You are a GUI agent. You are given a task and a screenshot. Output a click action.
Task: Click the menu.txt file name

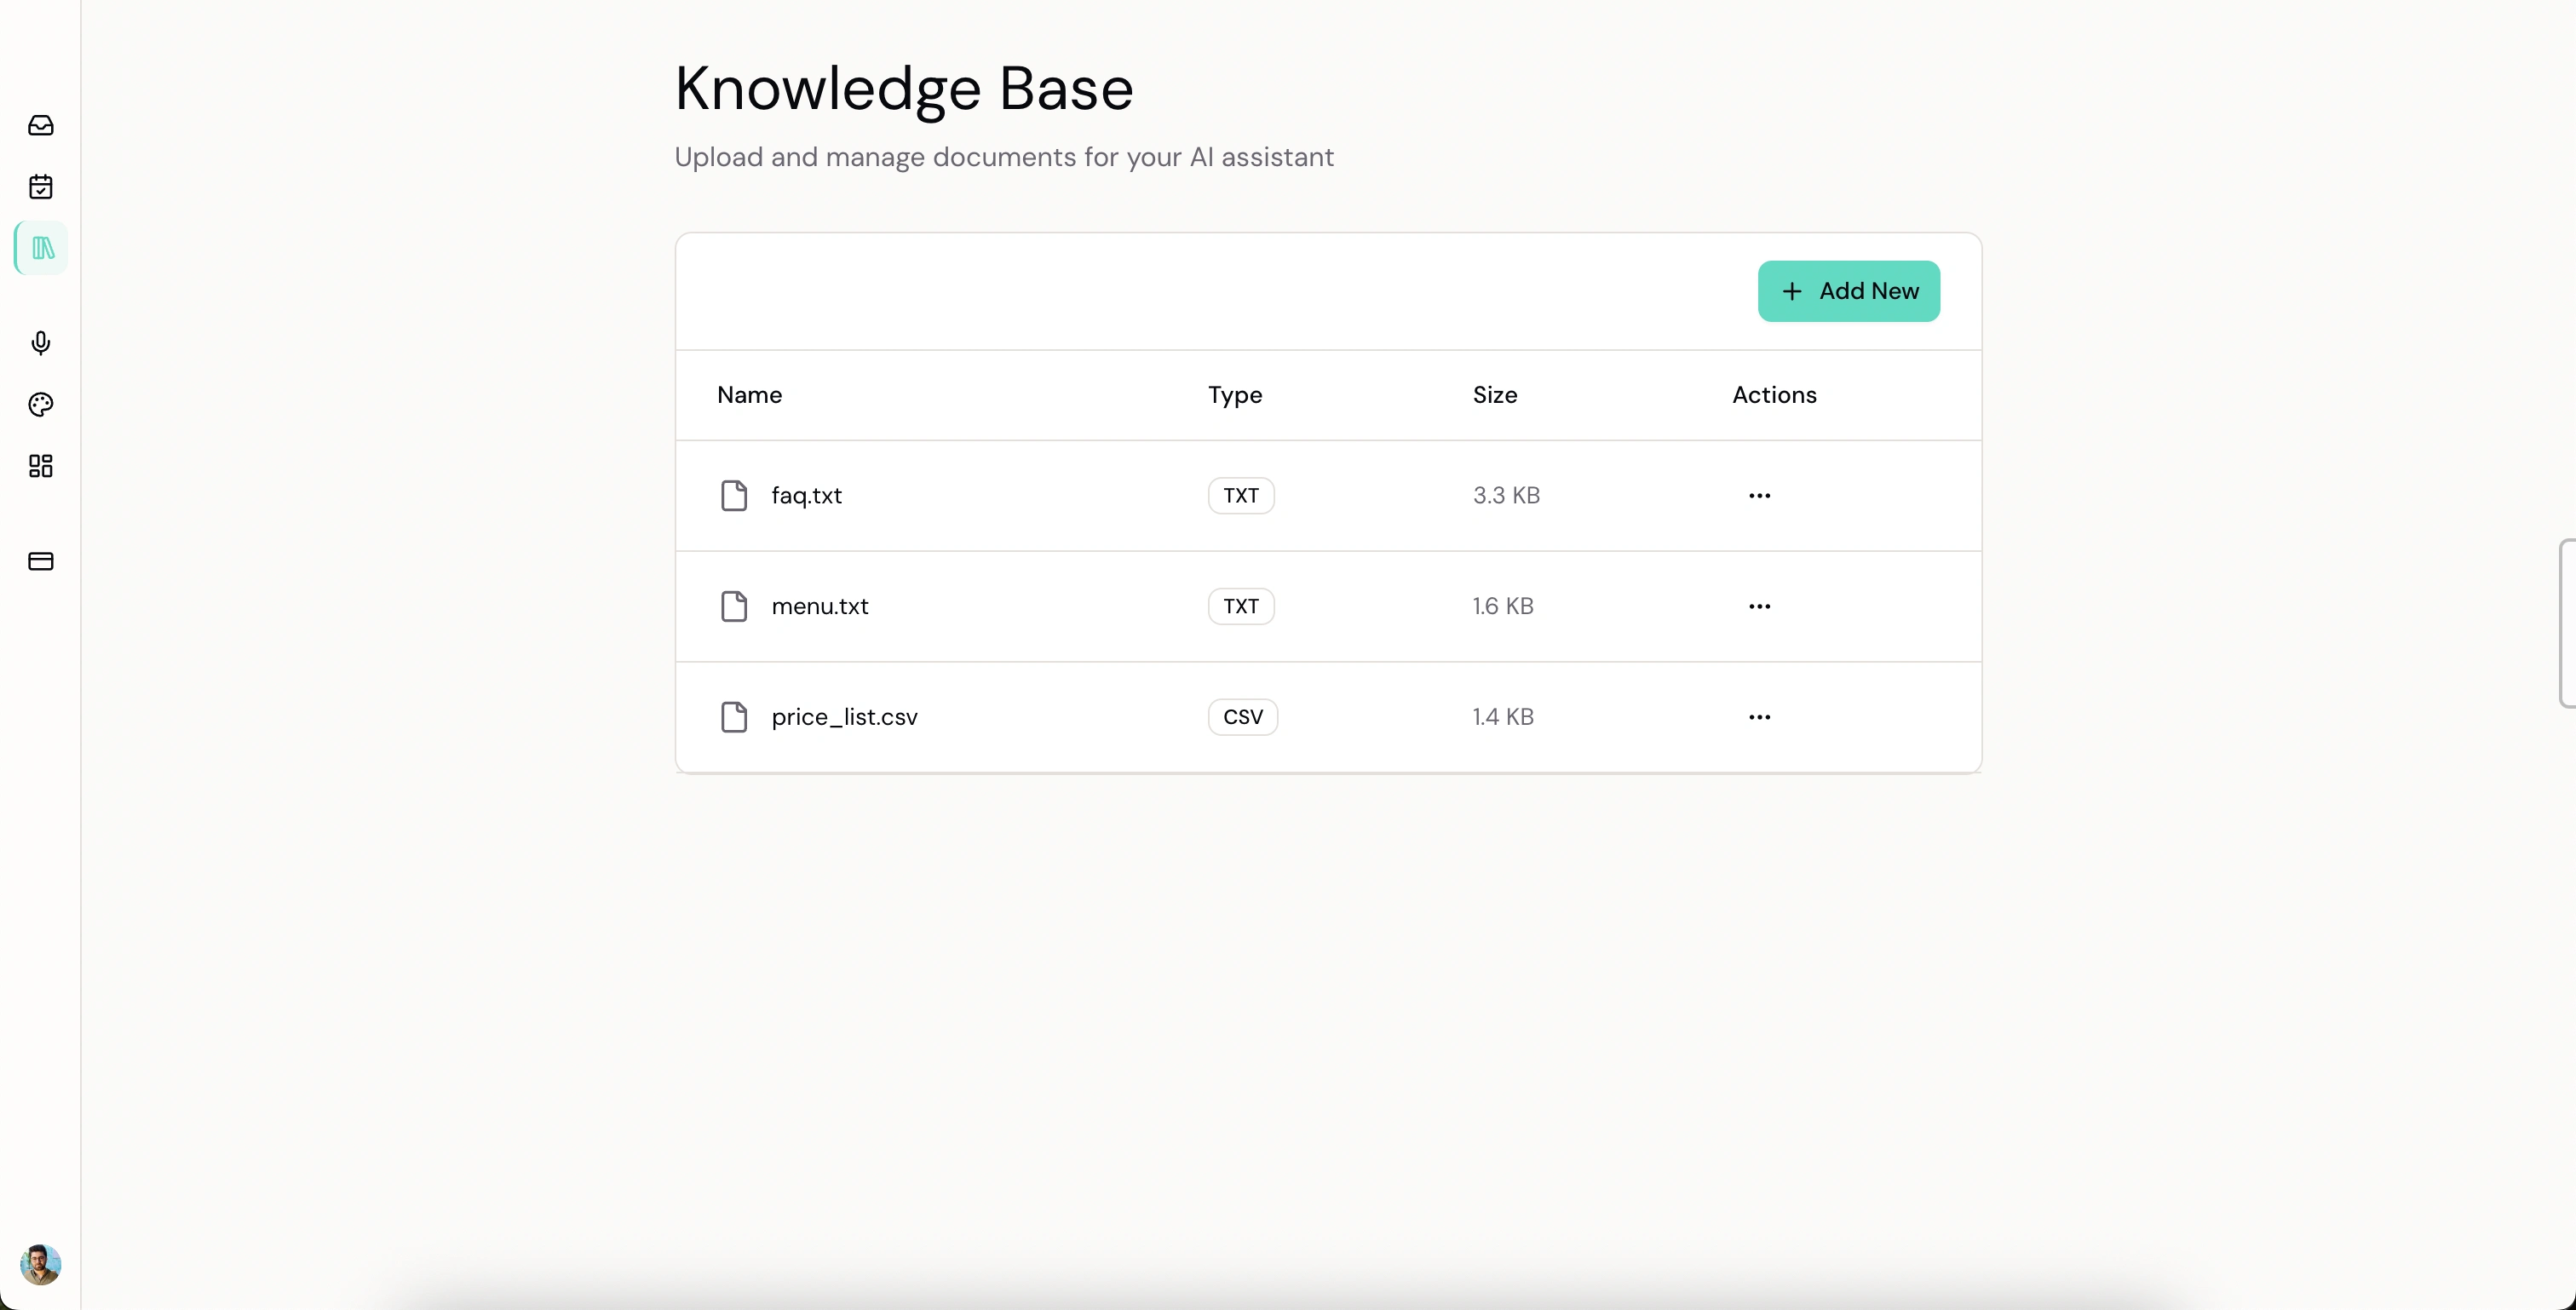[819, 606]
